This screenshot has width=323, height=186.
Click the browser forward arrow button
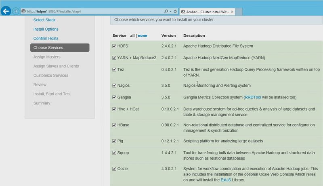pos(15,11)
